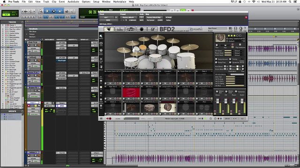Click the Humanize knob in BFD2
Screen dimensions: 300x168
(236, 91)
